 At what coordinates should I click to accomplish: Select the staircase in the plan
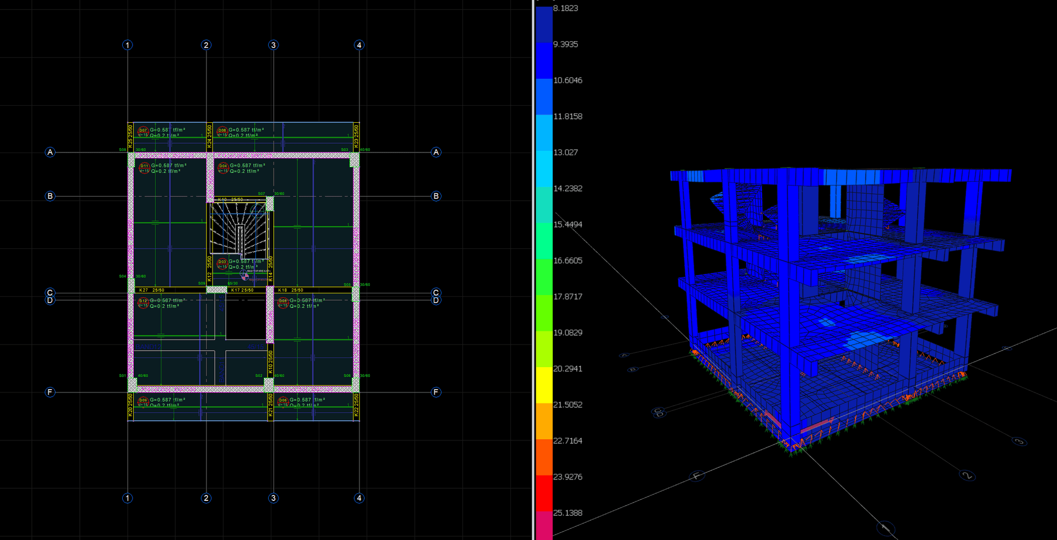coord(239,228)
